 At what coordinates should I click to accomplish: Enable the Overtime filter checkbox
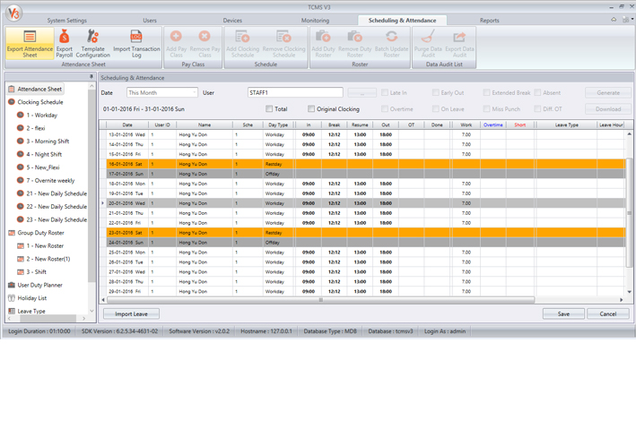point(385,108)
